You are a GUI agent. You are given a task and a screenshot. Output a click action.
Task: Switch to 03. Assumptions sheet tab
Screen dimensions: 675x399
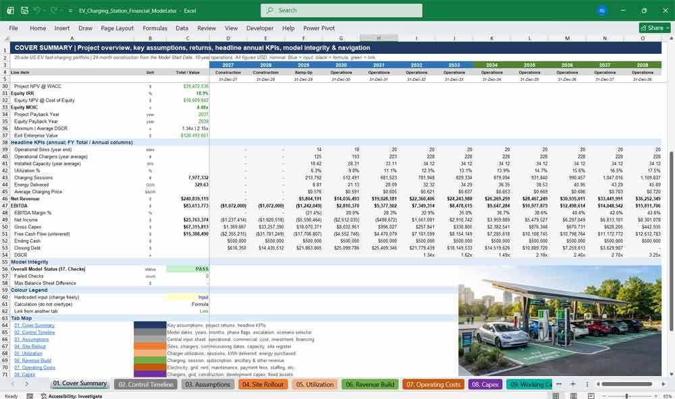(208, 384)
